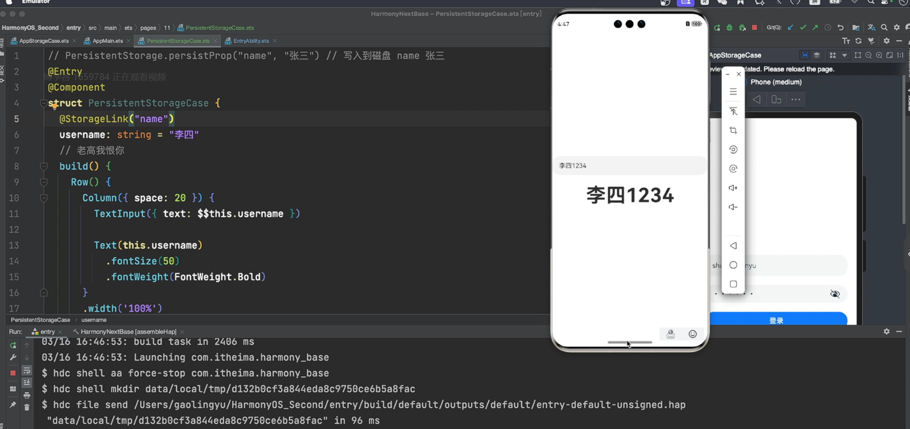
Task: Tap emulator Recents square button
Action: tap(733, 284)
